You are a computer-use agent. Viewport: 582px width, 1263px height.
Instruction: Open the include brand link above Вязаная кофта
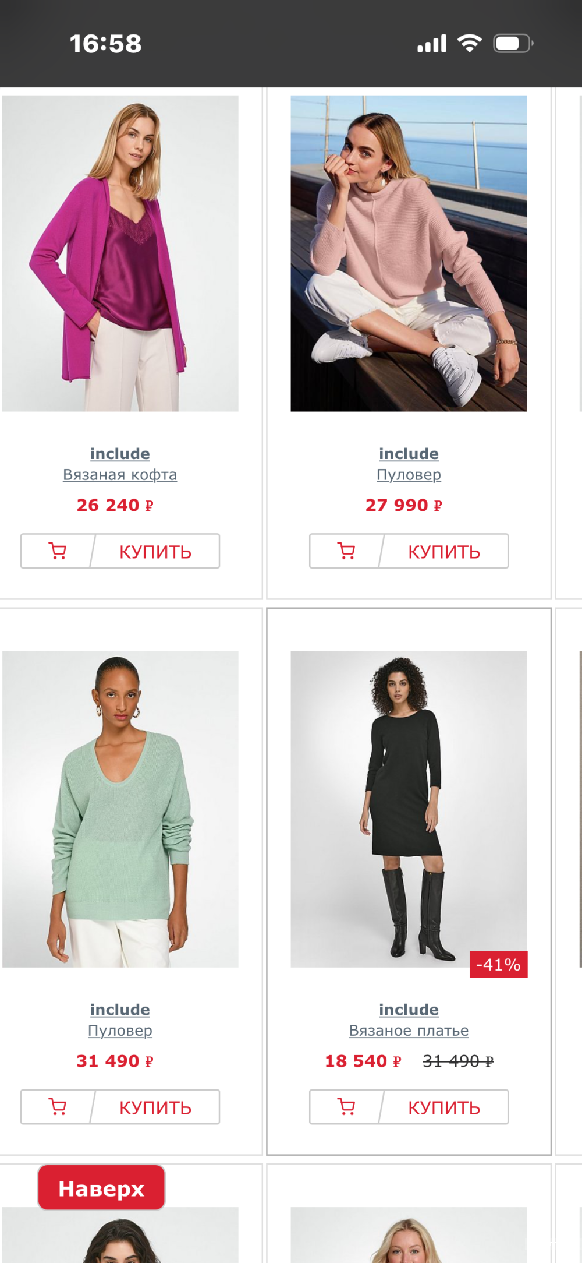(120, 453)
